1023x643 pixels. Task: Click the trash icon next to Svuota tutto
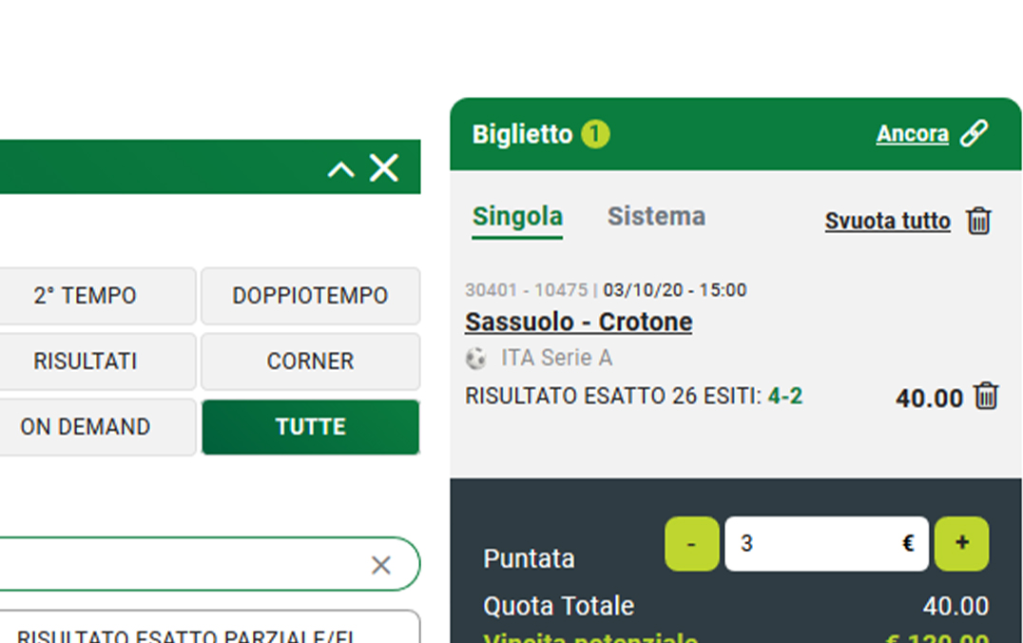[978, 221]
